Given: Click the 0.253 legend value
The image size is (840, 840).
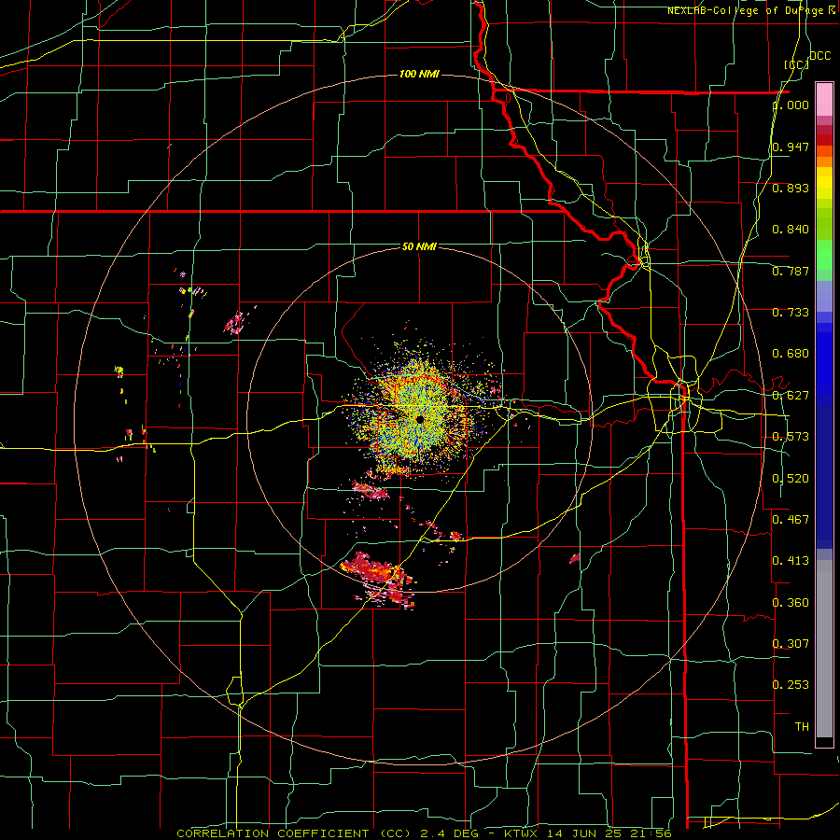Looking at the screenshot, I should pyautogui.click(x=791, y=685).
